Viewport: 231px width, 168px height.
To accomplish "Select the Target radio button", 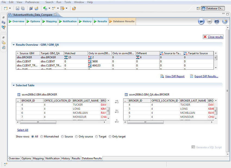I will pos(96,137).
